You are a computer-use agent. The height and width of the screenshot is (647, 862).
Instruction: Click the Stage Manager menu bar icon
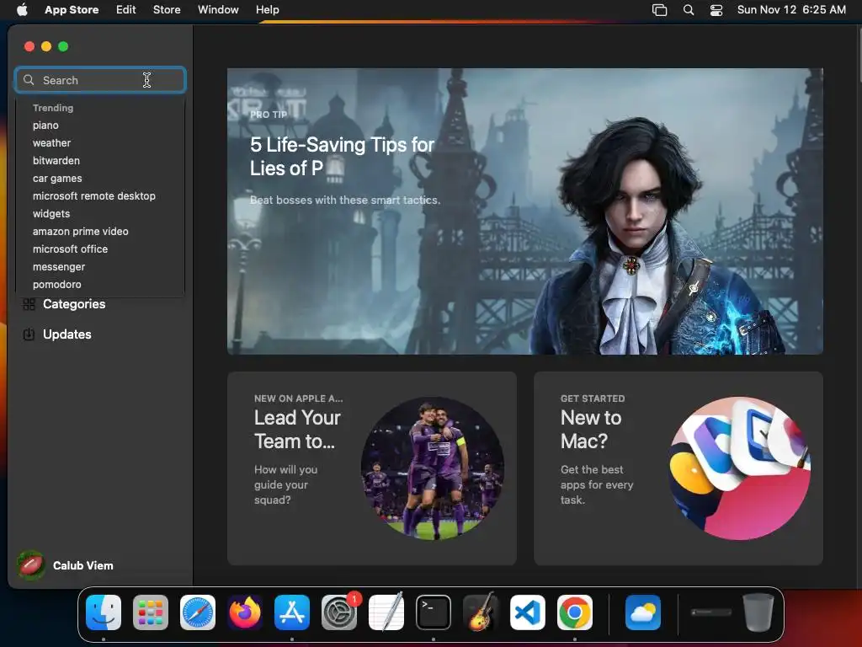(659, 10)
